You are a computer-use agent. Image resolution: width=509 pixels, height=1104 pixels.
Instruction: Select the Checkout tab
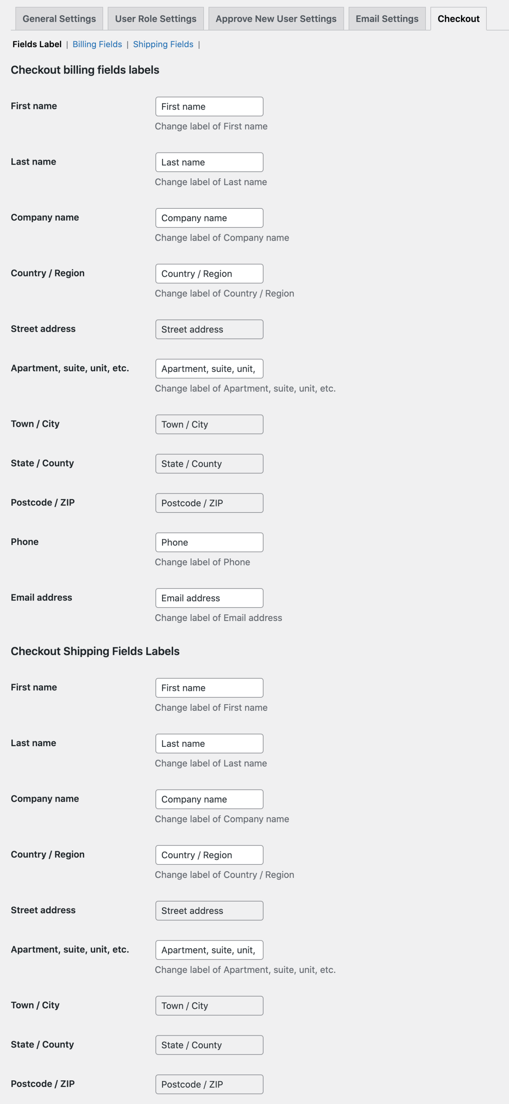[x=458, y=18]
